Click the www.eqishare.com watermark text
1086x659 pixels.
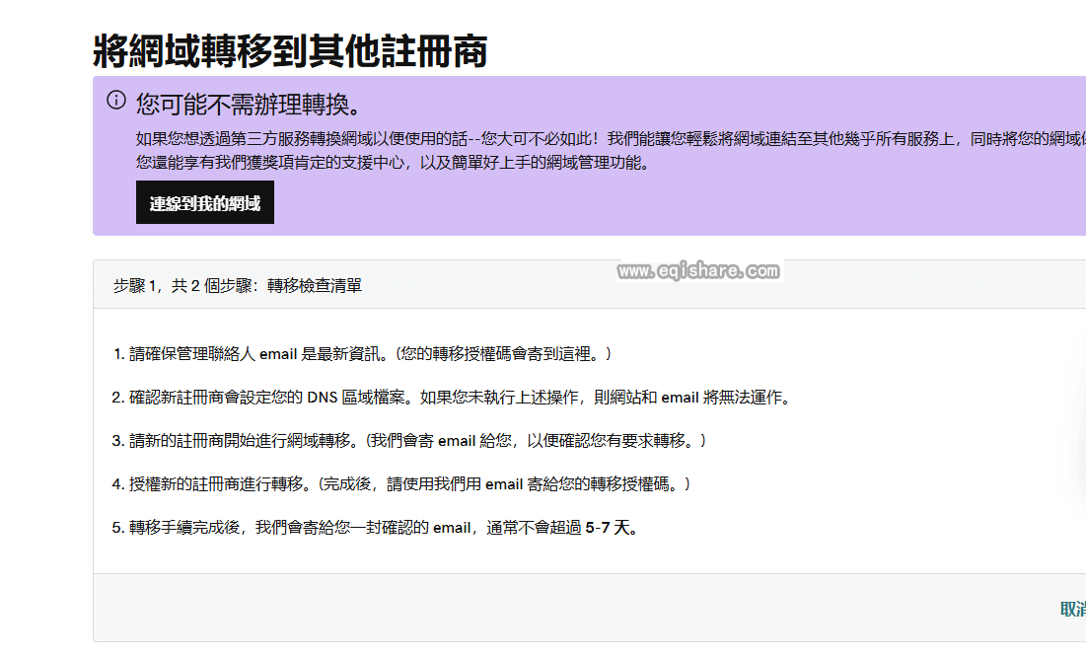698,270
